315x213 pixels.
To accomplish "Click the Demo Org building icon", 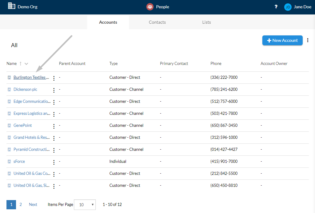I will pos(11,6).
